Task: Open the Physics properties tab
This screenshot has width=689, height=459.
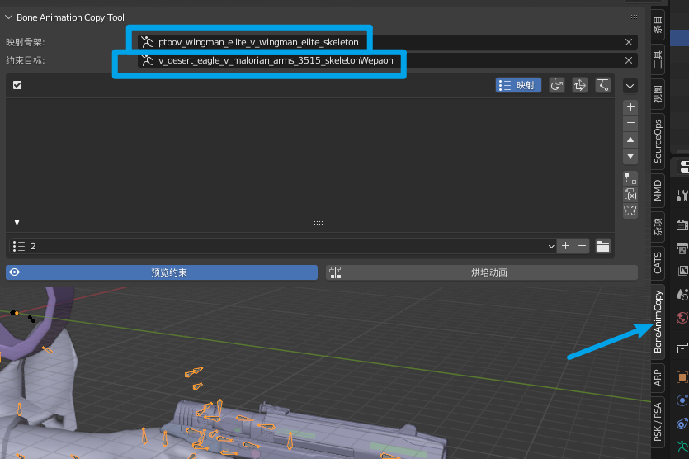Action: tap(682, 400)
